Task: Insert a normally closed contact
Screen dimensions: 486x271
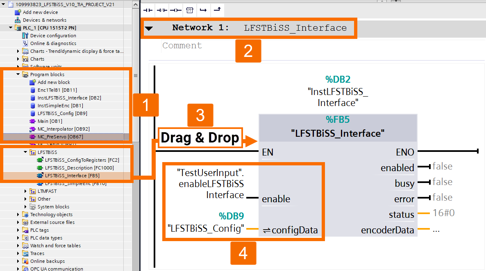Action: coord(162,10)
